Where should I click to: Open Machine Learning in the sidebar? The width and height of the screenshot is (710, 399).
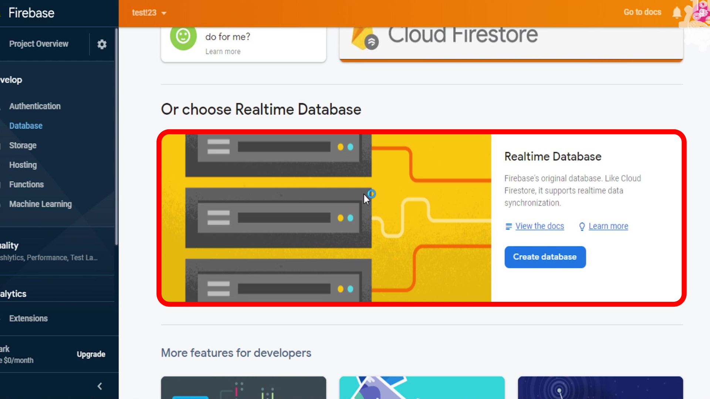pos(40,204)
